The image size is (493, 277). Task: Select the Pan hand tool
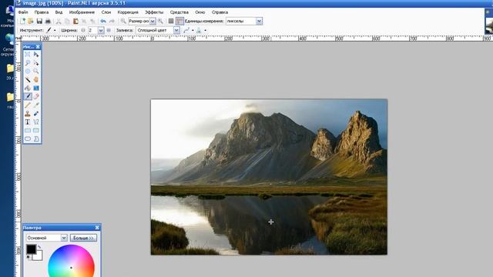pos(36,80)
